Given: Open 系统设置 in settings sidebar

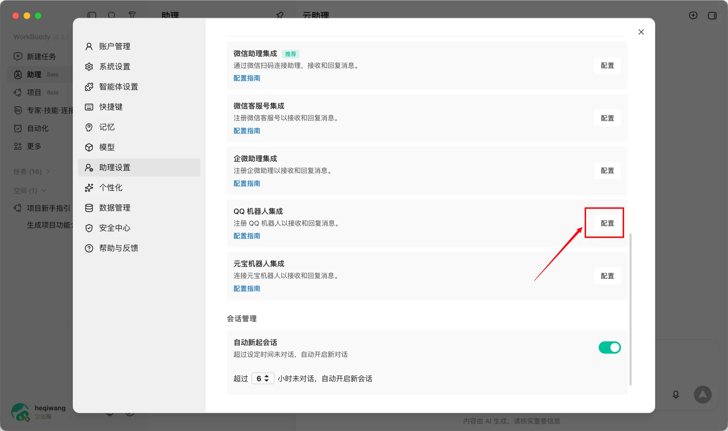Looking at the screenshot, I should [139, 66].
